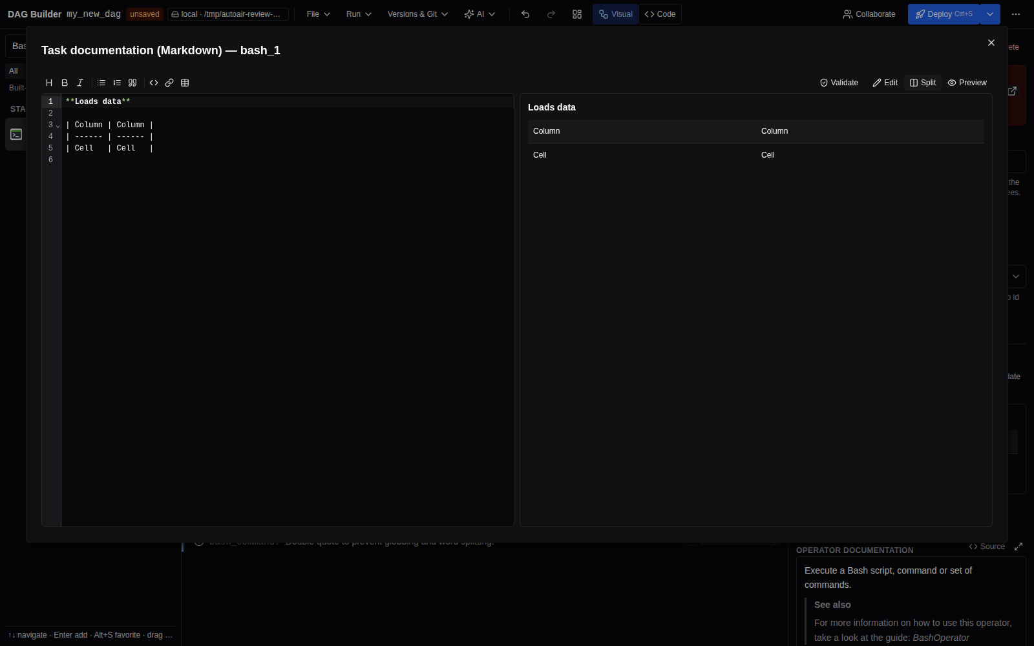
Task: Expand the operator documentation panel
Action: [x=1018, y=547]
